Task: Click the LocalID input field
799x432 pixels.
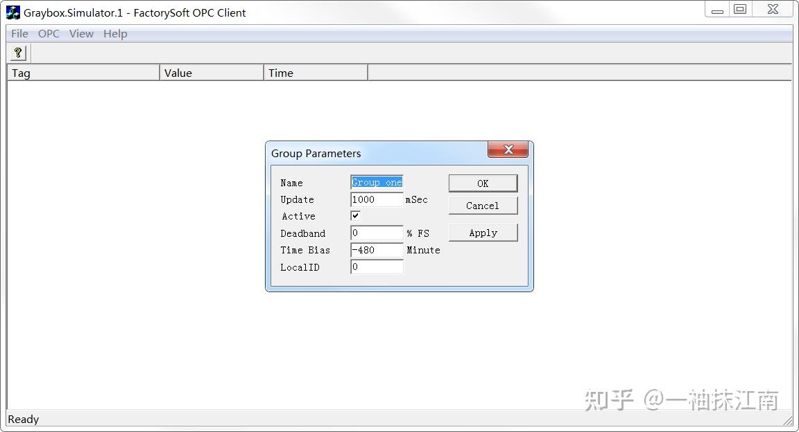Action: tap(376, 267)
